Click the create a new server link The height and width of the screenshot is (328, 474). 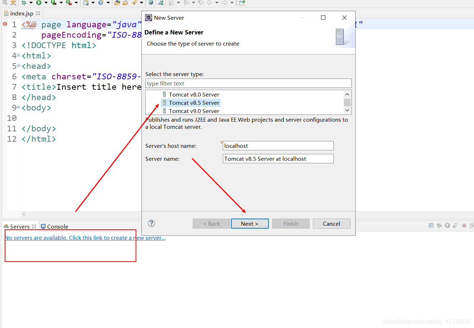pos(85,238)
